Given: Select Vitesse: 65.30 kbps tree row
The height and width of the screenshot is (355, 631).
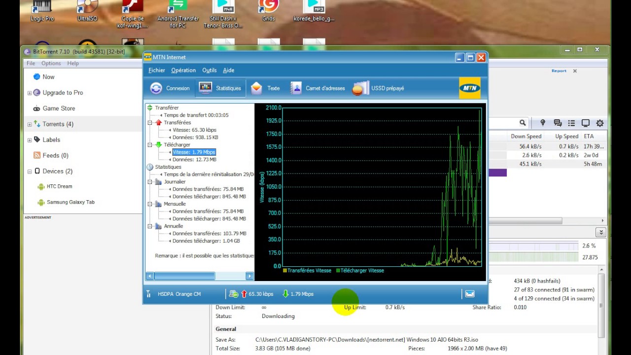Looking at the screenshot, I should (x=195, y=130).
